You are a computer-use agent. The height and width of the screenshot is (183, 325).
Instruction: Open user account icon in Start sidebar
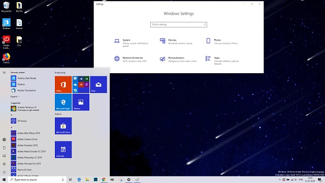pos(4,140)
